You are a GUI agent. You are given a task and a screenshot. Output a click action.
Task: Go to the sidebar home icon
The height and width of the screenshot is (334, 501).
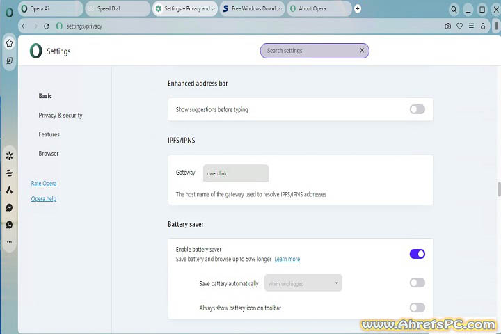(9, 43)
